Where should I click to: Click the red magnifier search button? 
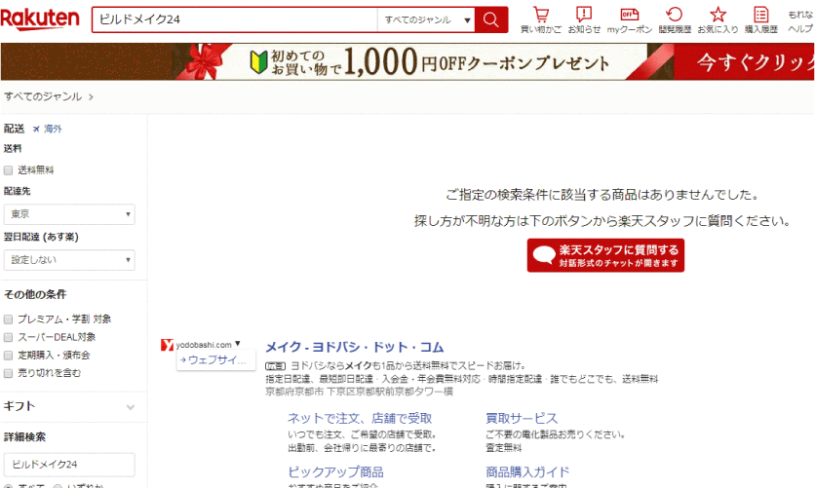point(490,19)
